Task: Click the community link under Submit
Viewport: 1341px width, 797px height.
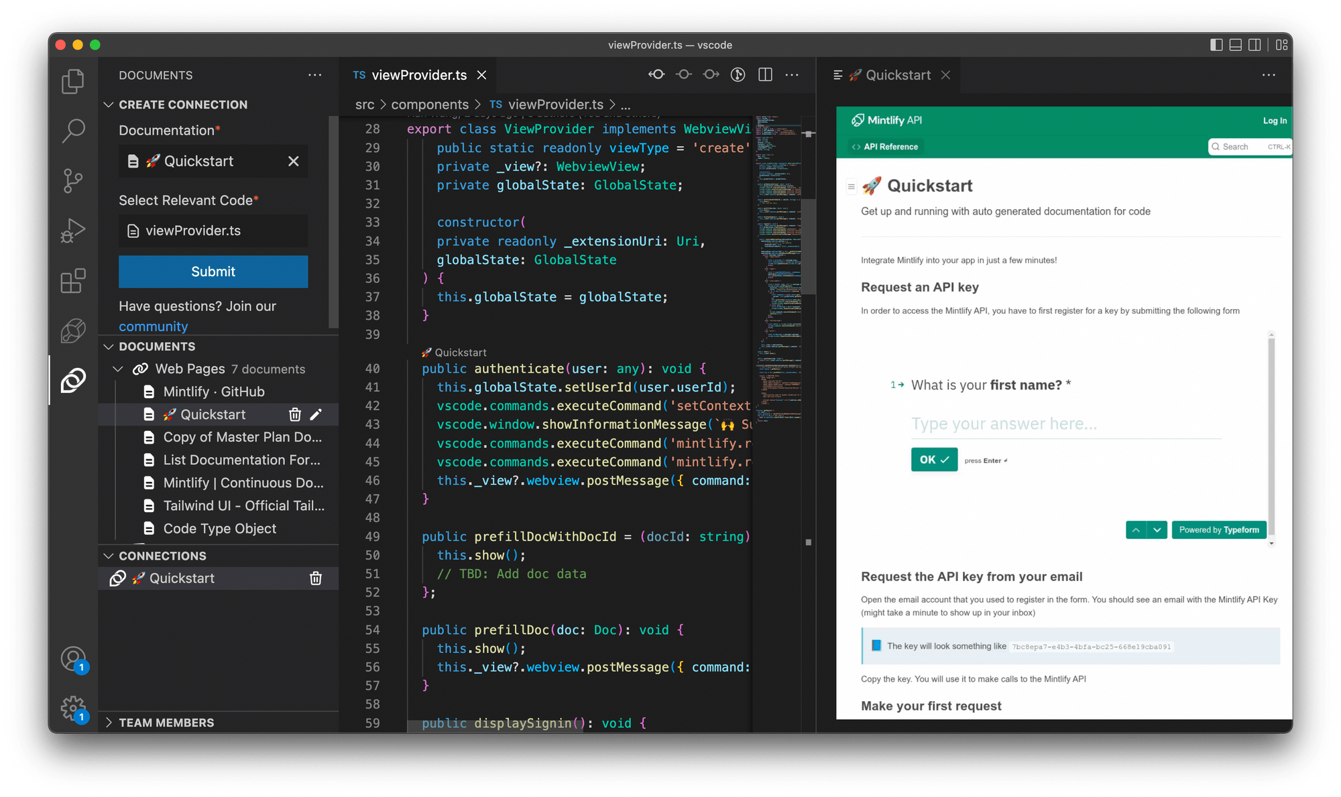Action: tap(153, 326)
